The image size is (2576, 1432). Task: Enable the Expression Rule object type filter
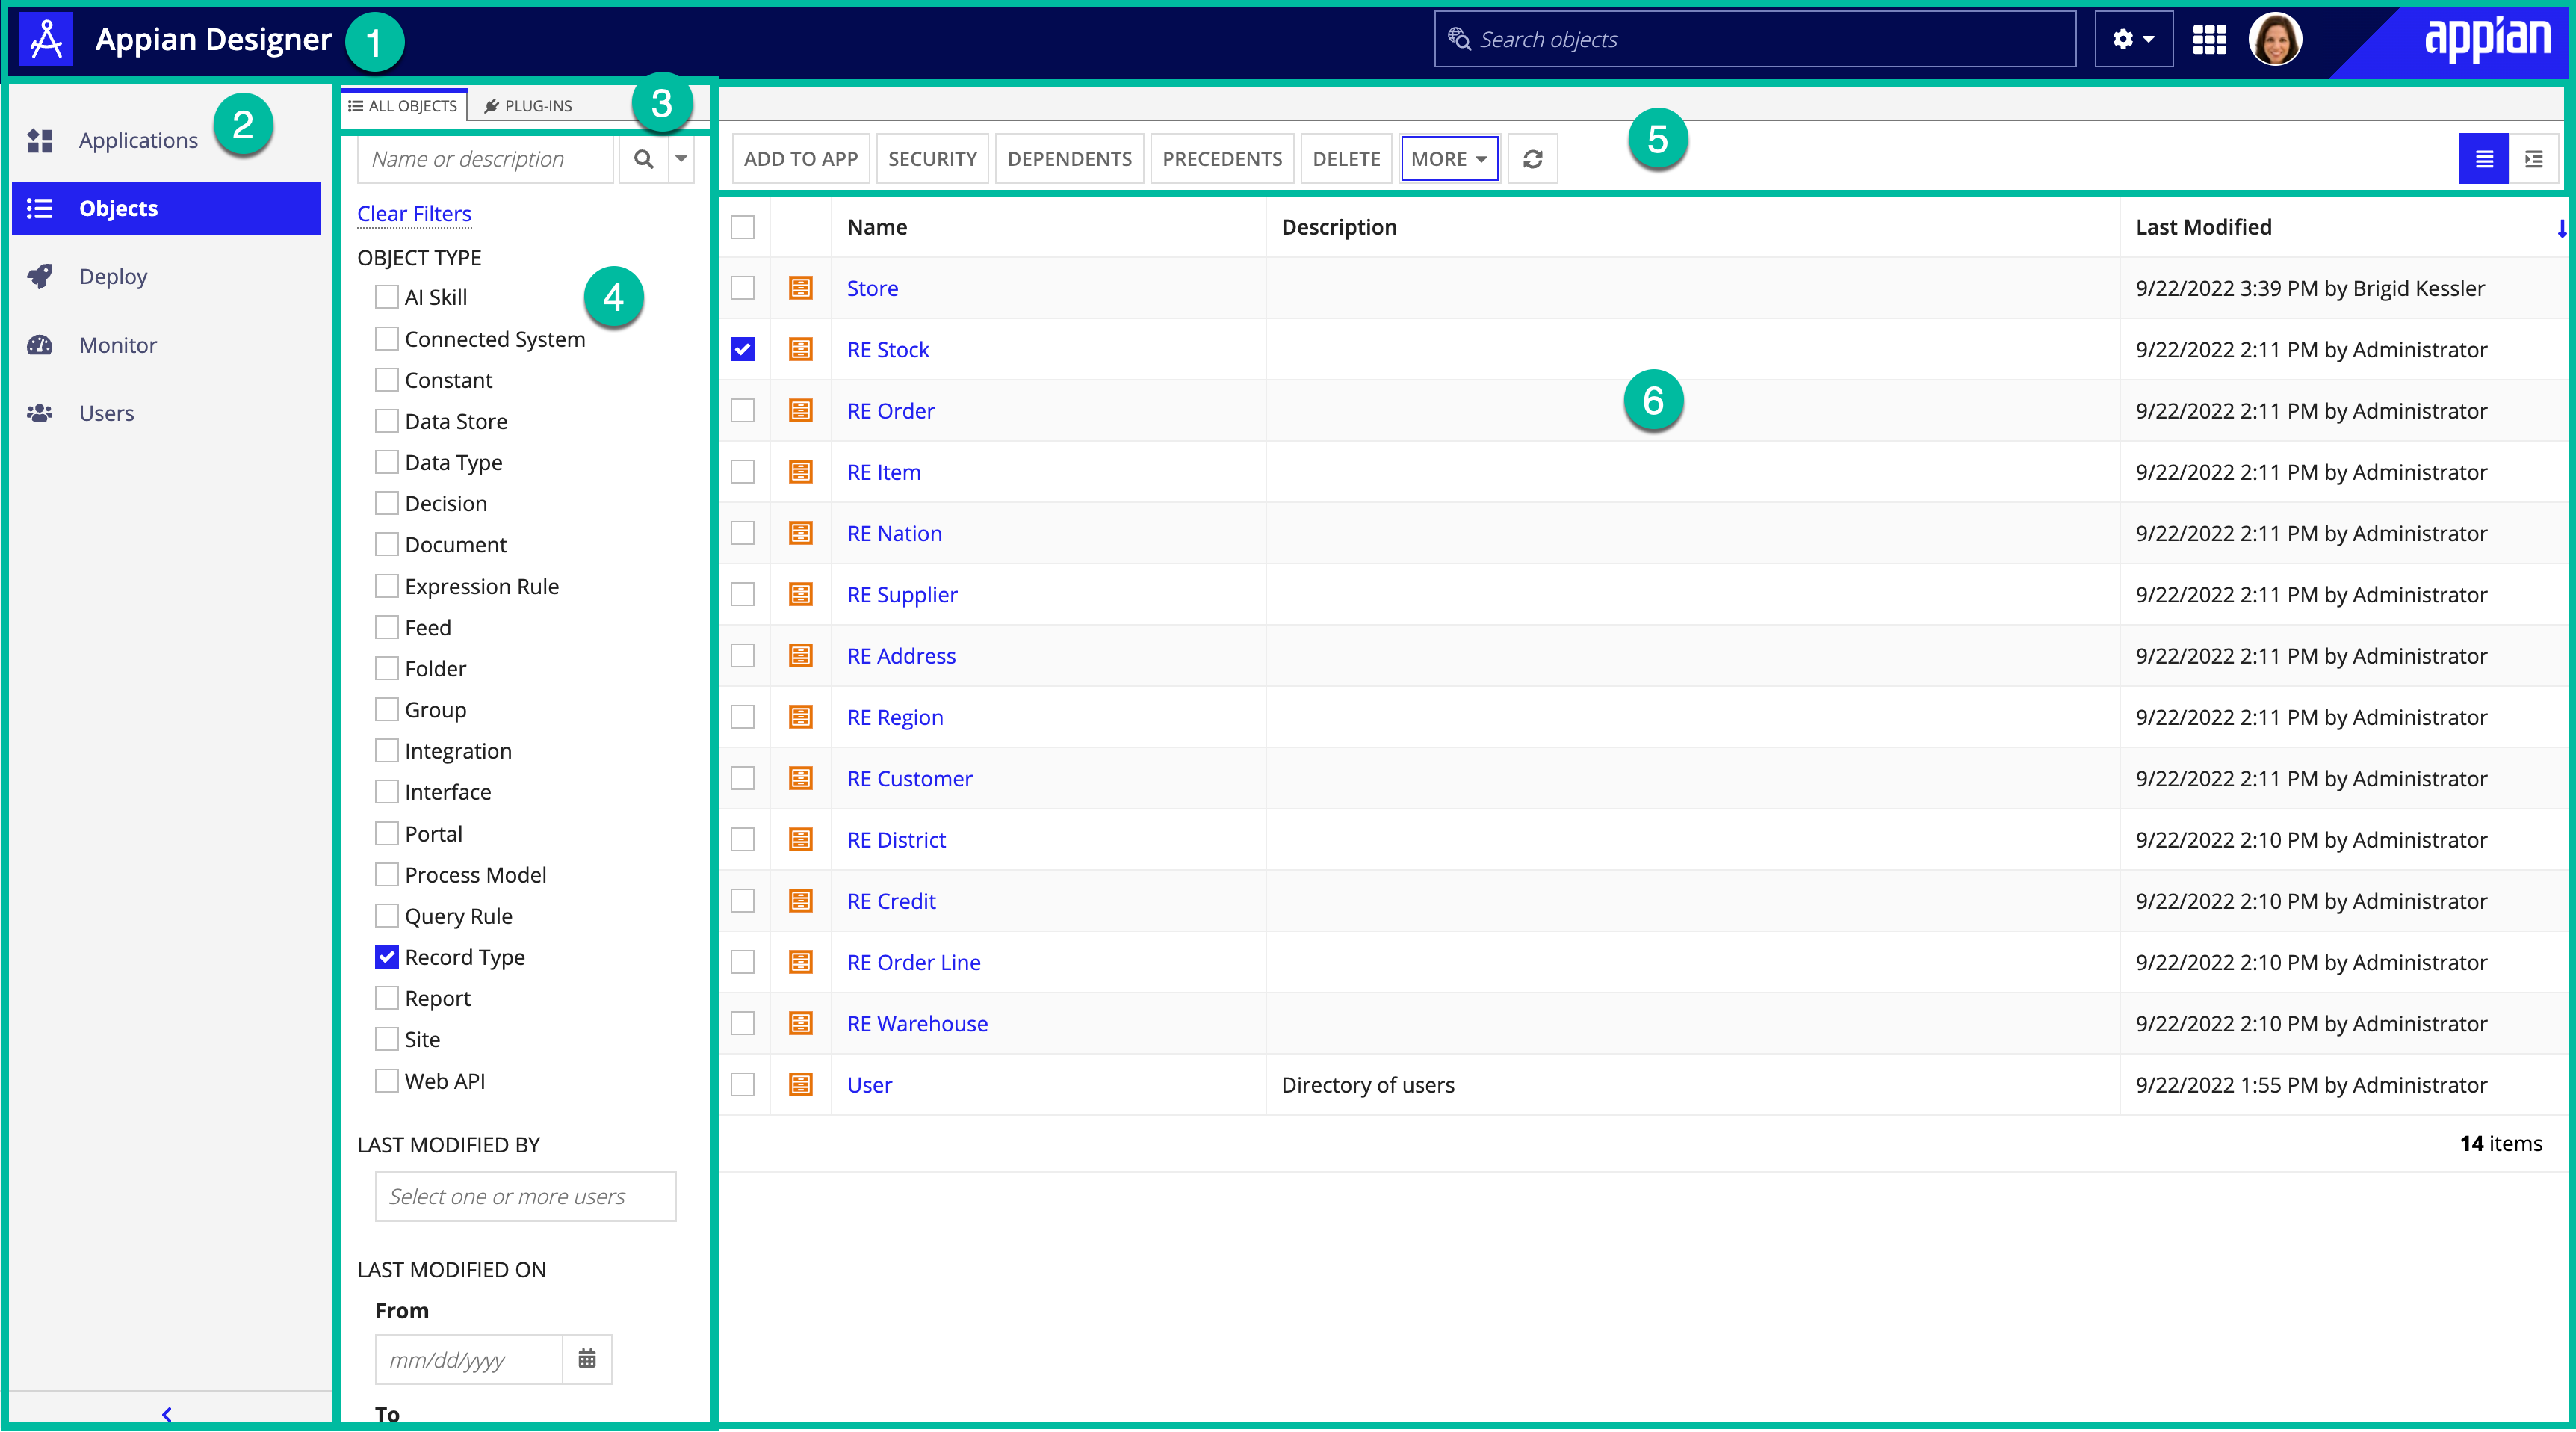pos(386,585)
